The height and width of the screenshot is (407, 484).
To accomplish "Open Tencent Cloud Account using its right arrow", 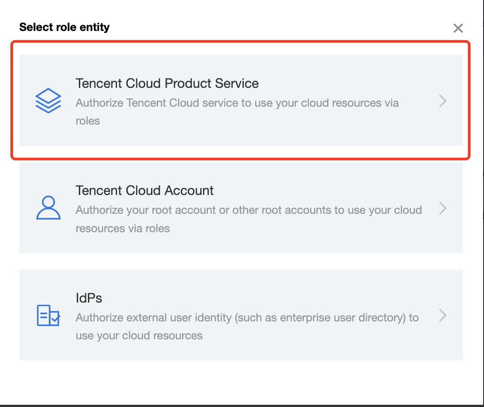I will pyautogui.click(x=442, y=208).
